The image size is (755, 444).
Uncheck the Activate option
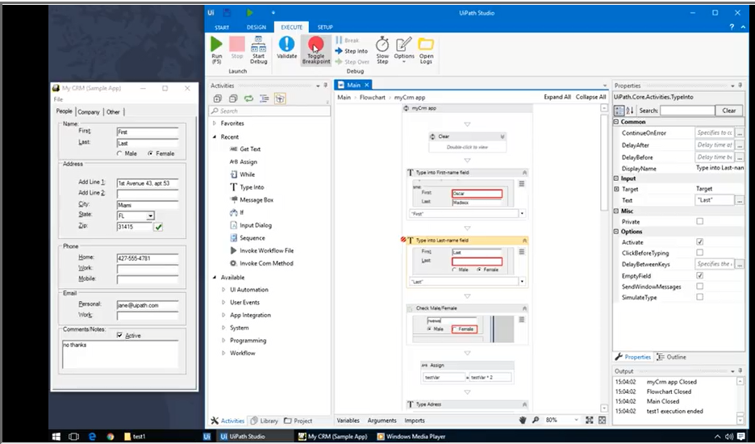coord(699,241)
